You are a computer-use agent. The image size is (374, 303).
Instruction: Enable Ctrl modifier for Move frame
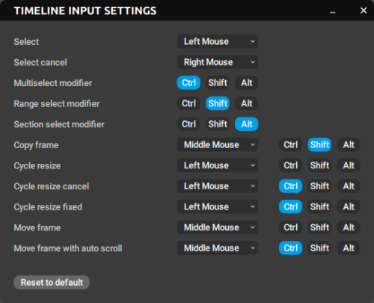point(291,227)
